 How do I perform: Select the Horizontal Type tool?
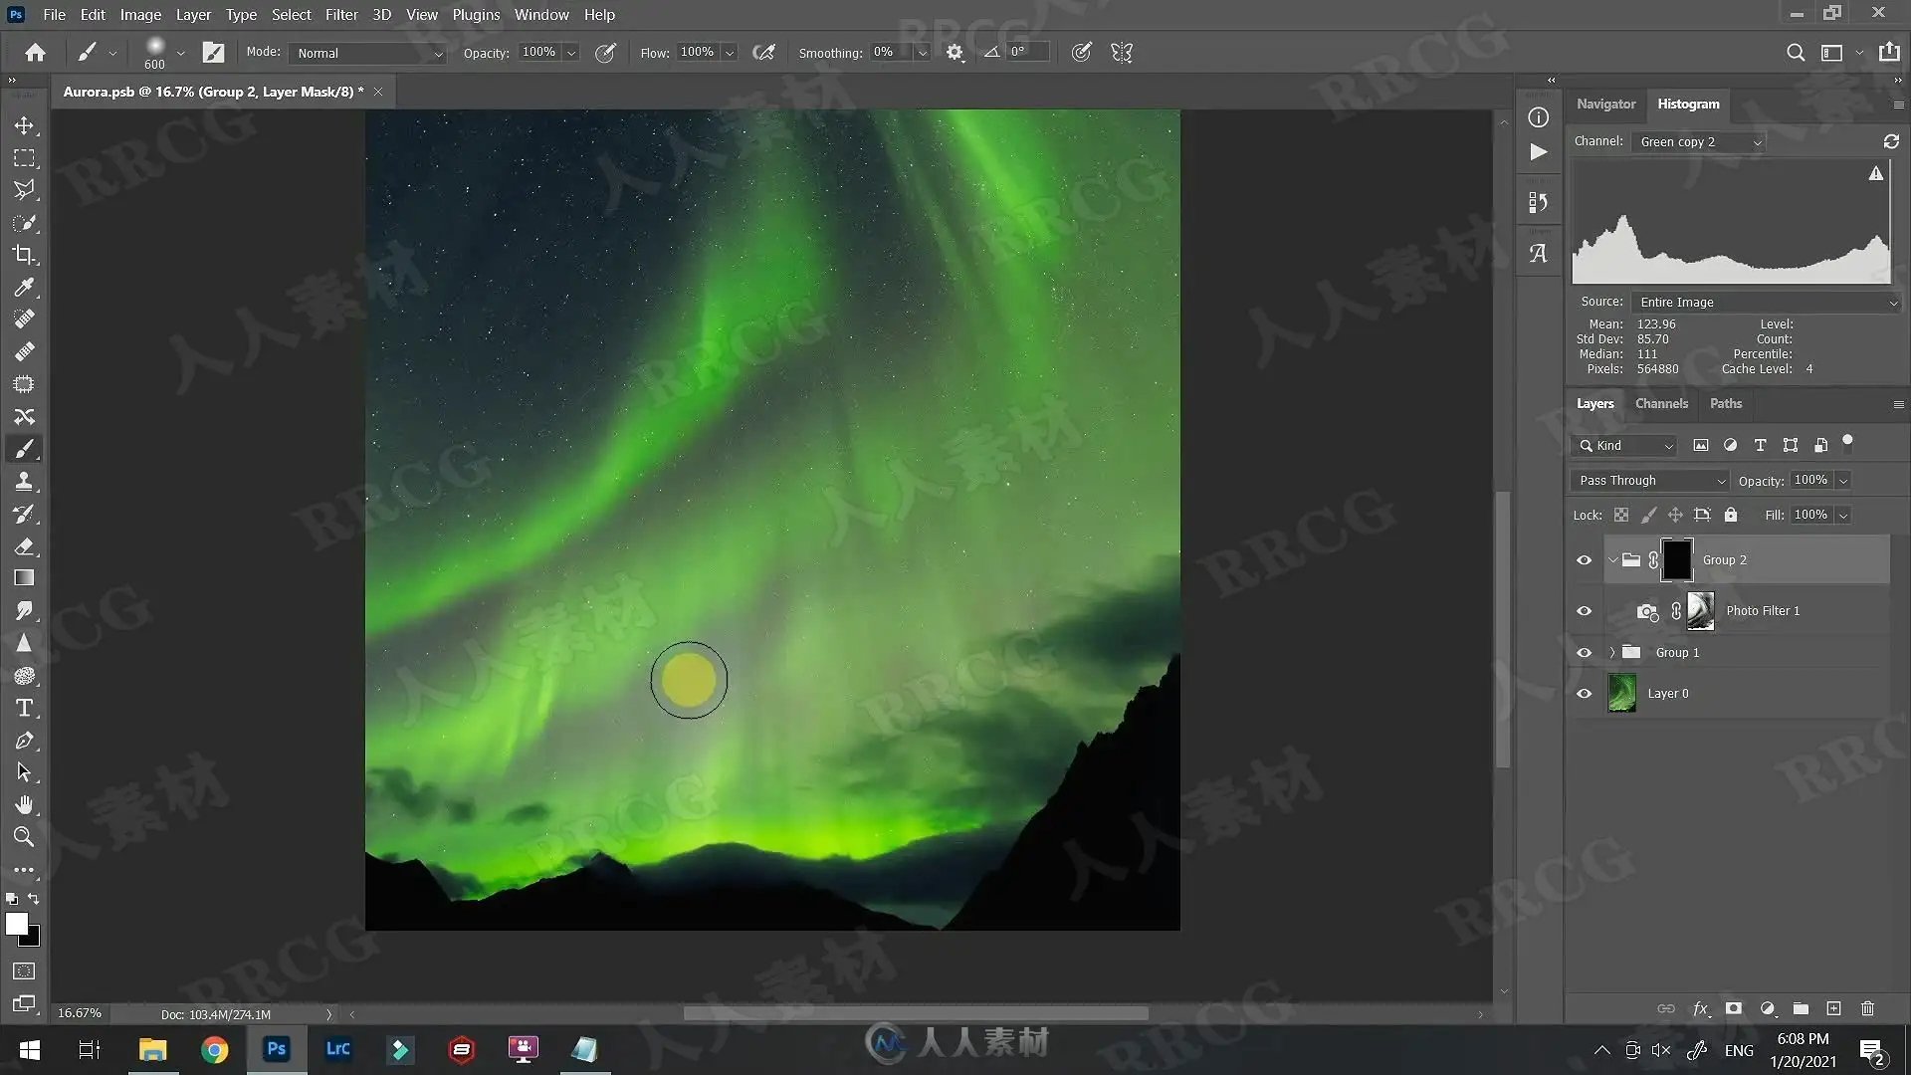(x=24, y=708)
